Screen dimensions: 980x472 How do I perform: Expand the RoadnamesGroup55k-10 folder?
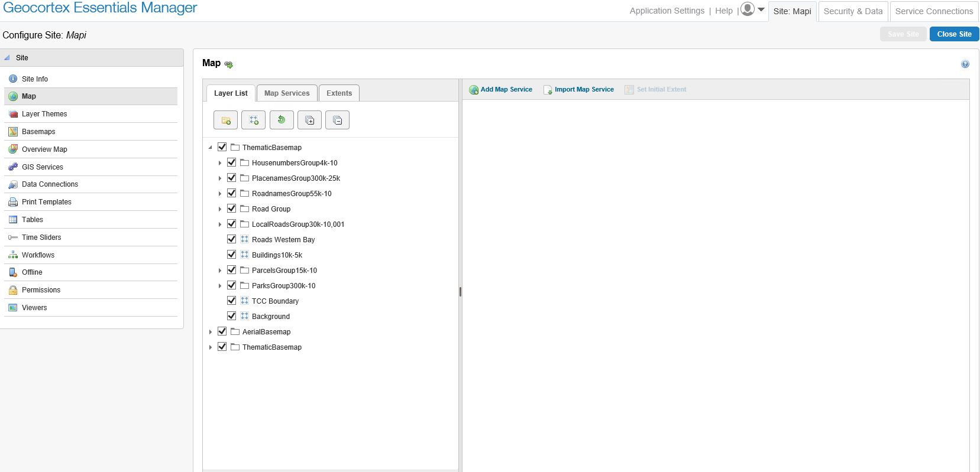[x=220, y=194]
